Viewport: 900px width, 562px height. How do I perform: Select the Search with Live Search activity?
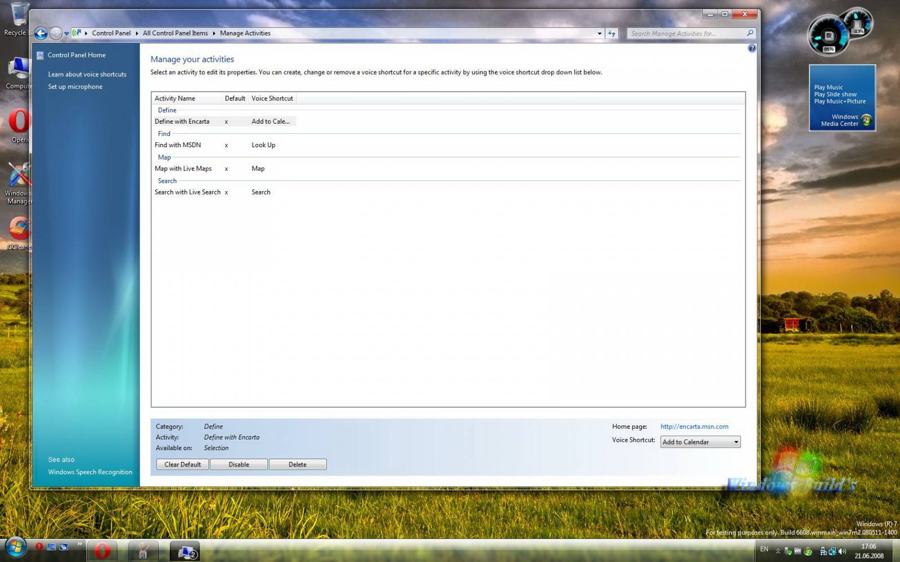coord(187,192)
